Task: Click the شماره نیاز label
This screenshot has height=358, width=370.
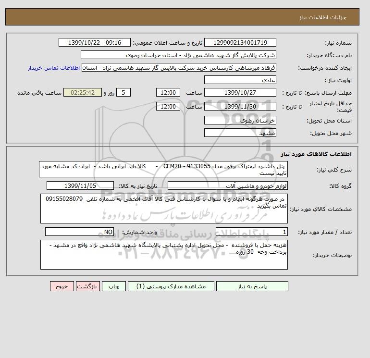Action: click(338, 43)
